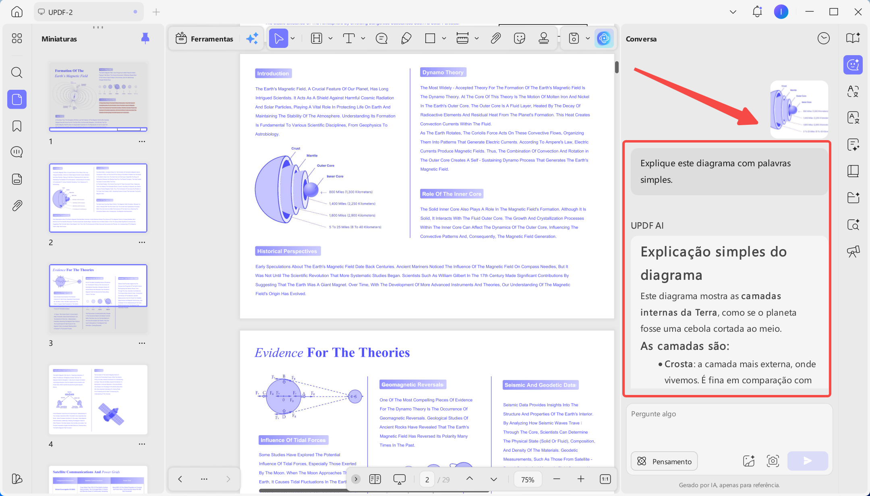Send the message with arrow button
This screenshot has height=496, width=870.
(808, 461)
